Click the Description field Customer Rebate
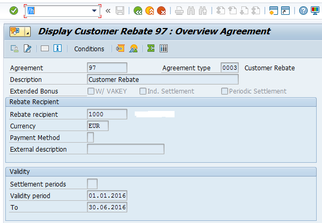 163,79
